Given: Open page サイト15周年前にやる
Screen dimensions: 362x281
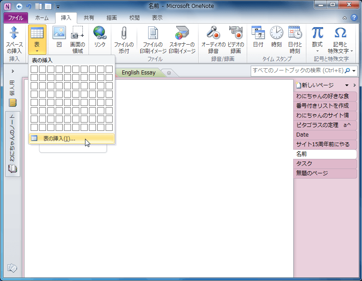Looking at the screenshot, I should (x=325, y=144).
